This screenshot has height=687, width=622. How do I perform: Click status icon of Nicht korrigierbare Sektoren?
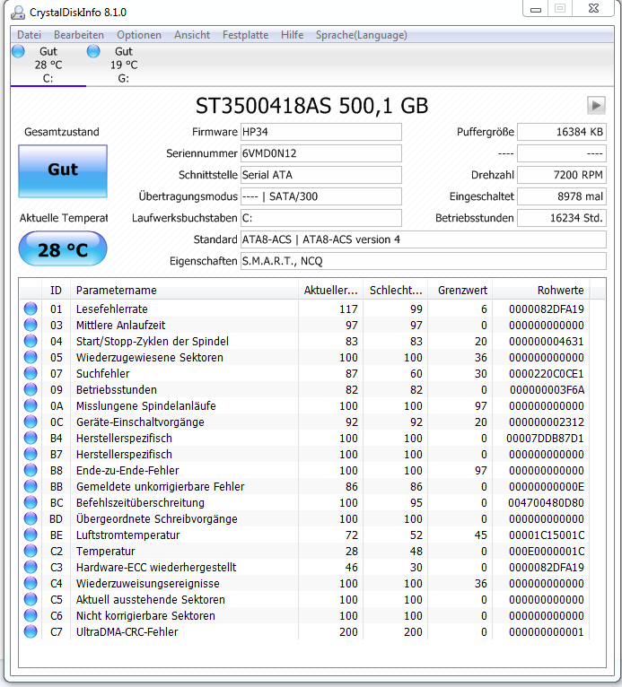click(31, 615)
